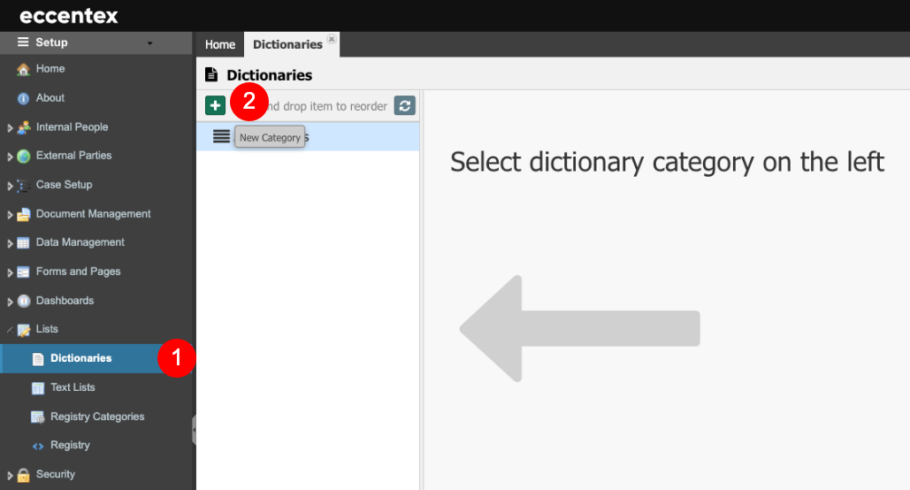Image resolution: width=910 pixels, height=490 pixels.
Task: Open Text Lists in the sidebar
Action: point(73,387)
